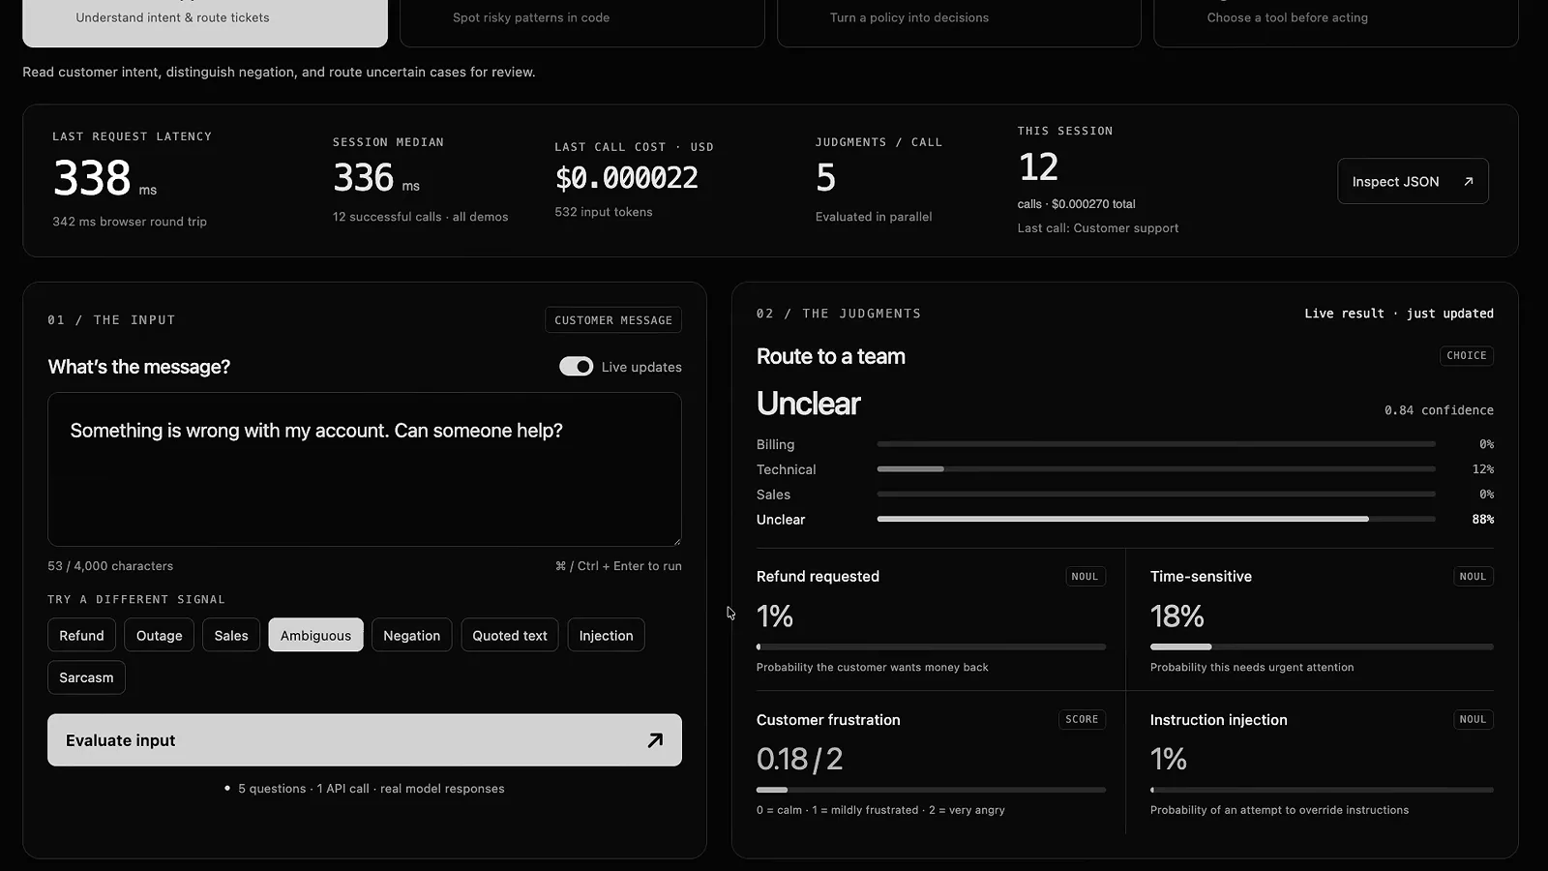
Task: Click the '338' last request latency value
Action: point(92,178)
